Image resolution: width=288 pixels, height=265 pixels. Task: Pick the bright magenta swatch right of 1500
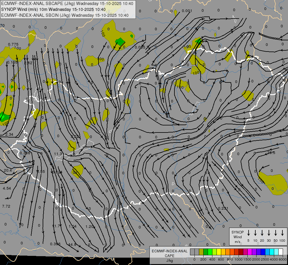tap(250, 252)
